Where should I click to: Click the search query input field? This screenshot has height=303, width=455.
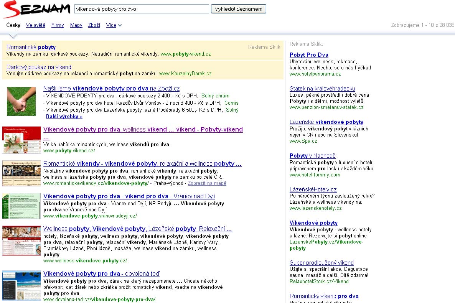(x=142, y=9)
